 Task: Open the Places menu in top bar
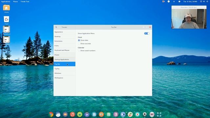pyautogui.click(x=15, y=1)
